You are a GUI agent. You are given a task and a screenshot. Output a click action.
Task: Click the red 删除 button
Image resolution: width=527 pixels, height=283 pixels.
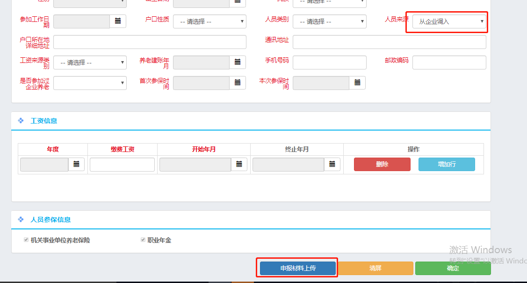pyautogui.click(x=382, y=165)
